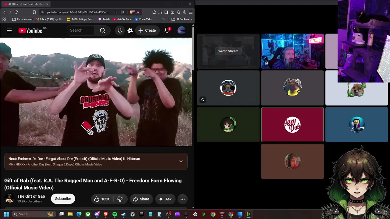This screenshot has width=390, height=219.
Task: Open the YouTube guide hamburger menu
Action: point(9,30)
